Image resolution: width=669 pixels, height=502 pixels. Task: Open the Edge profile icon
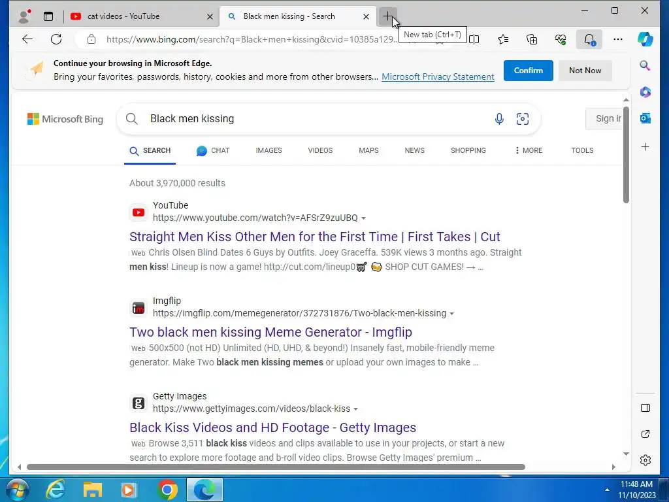tap(24, 16)
